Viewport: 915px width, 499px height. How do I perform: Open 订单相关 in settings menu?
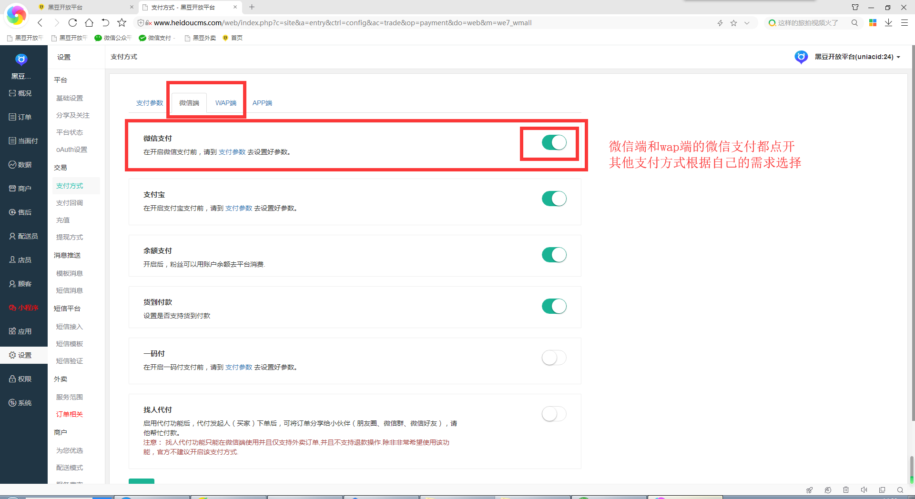[70, 414]
